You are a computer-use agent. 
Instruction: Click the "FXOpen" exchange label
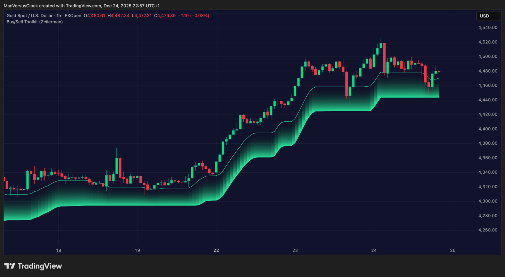tap(74, 15)
